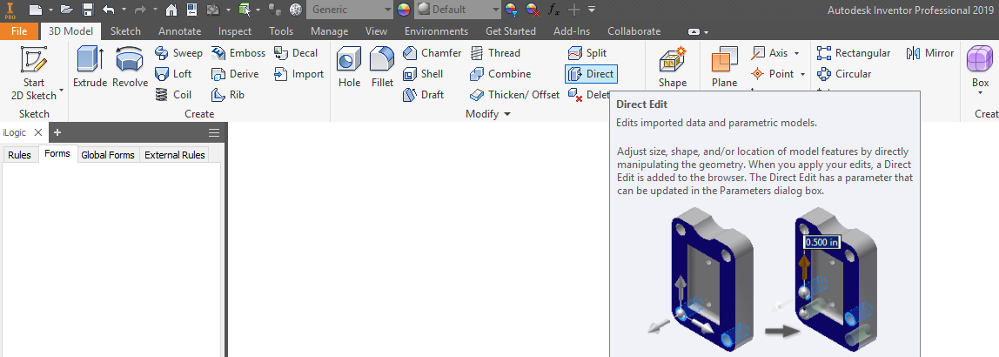This screenshot has height=357, width=999.
Task: Select the Decal tool
Action: tap(296, 53)
